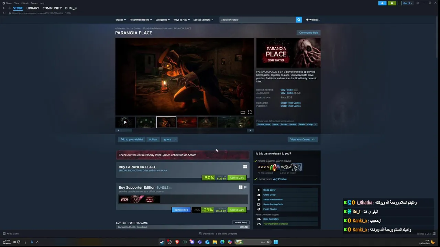Open the Help menu

tap(42, 3)
